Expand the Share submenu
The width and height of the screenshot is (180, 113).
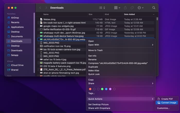coord(121,83)
